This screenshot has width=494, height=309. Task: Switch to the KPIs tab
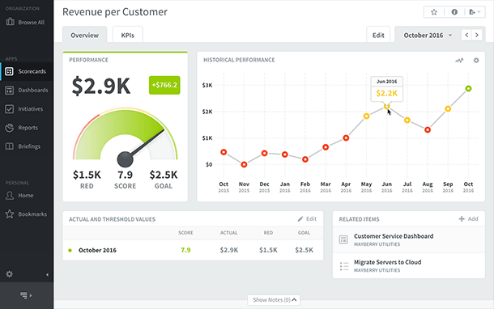coord(128,35)
